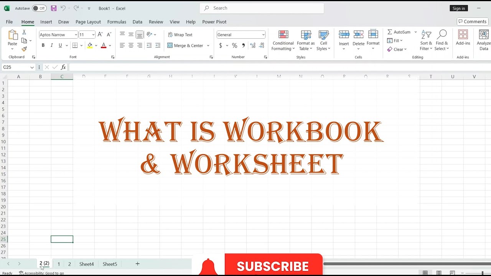
Task: Switch to Page Layout view in status bar
Action: point(439,273)
